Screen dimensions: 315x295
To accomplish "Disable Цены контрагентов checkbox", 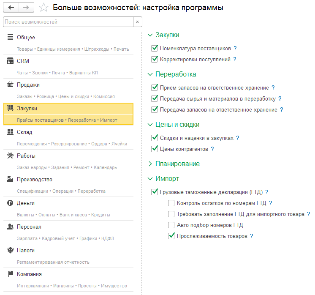I will [154, 149].
